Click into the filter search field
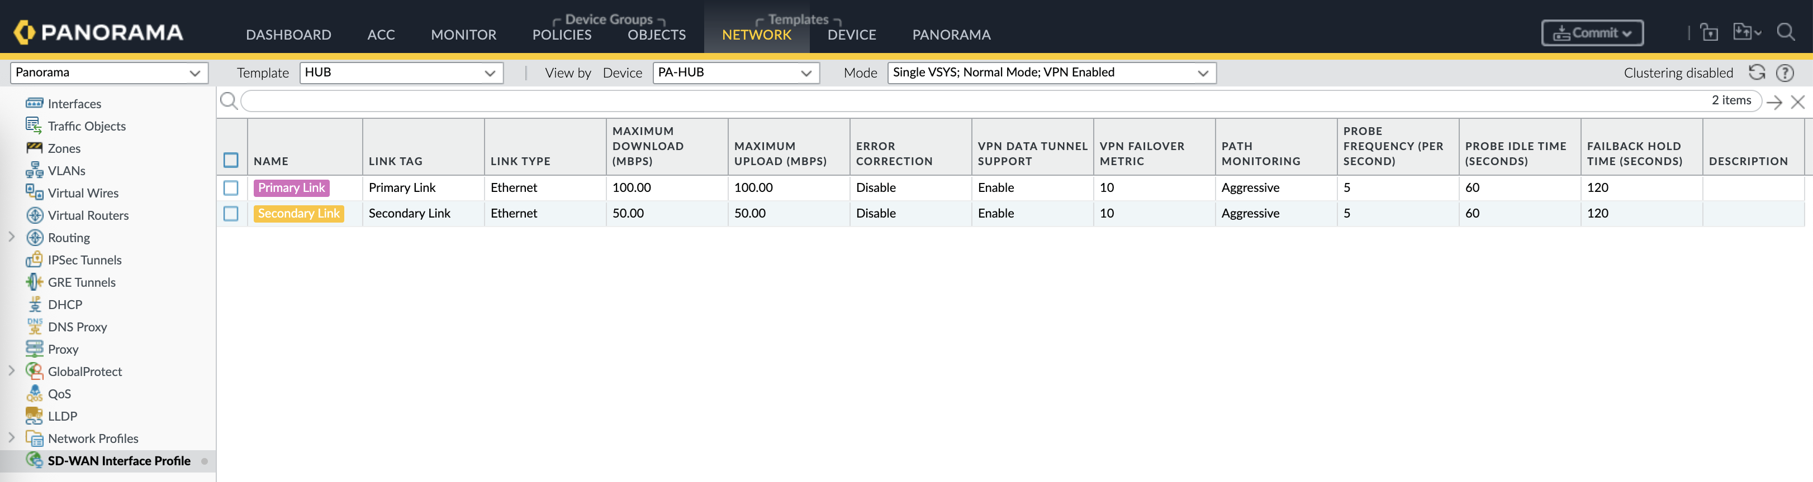 pyautogui.click(x=971, y=101)
